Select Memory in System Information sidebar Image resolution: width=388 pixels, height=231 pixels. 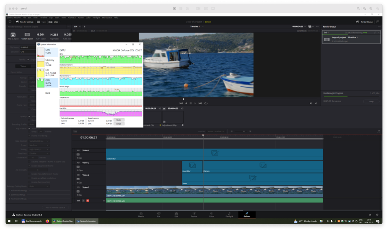(48, 62)
